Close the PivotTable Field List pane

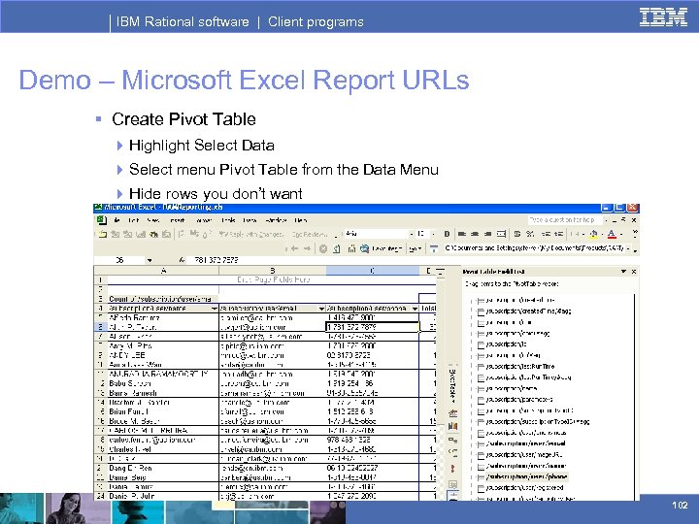pyautogui.click(x=634, y=272)
